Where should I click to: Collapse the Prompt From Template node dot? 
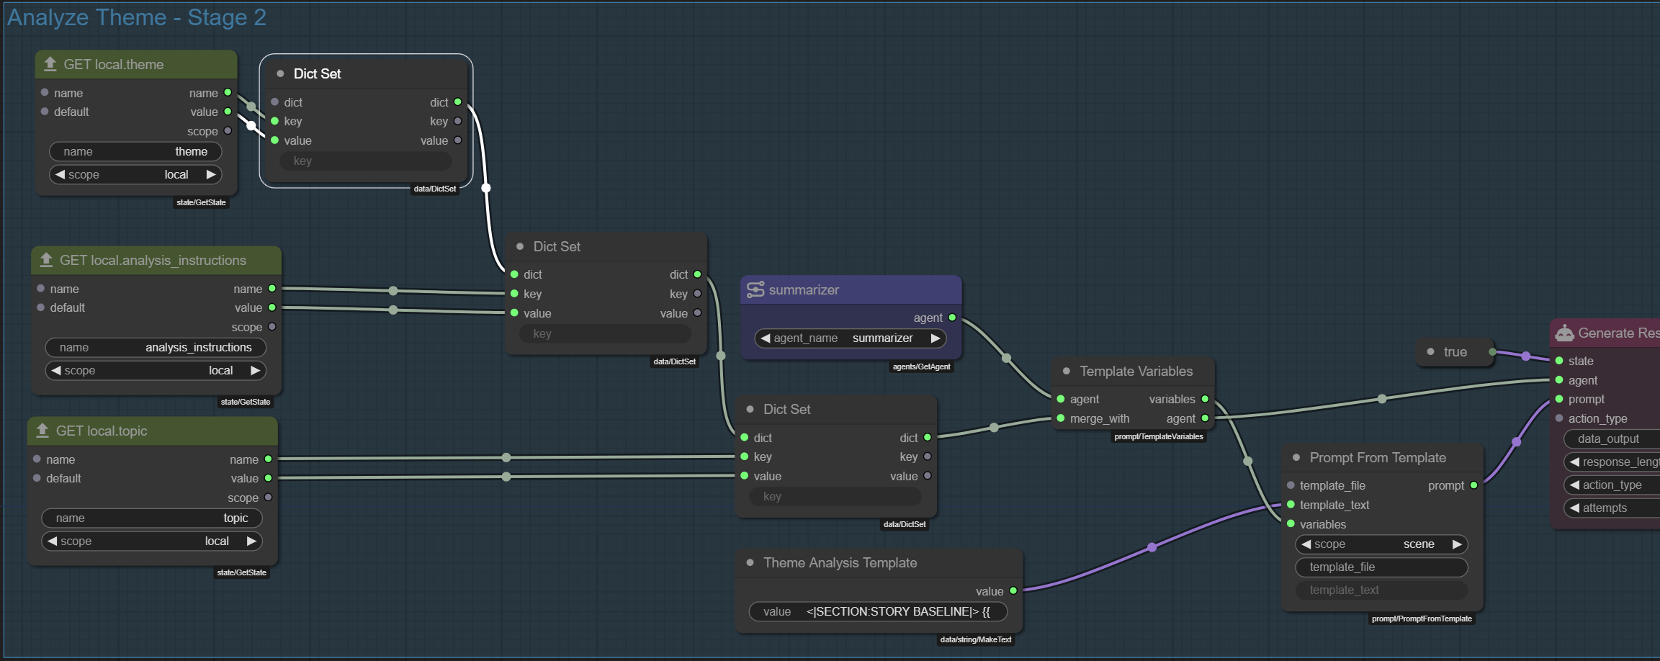point(1296,457)
